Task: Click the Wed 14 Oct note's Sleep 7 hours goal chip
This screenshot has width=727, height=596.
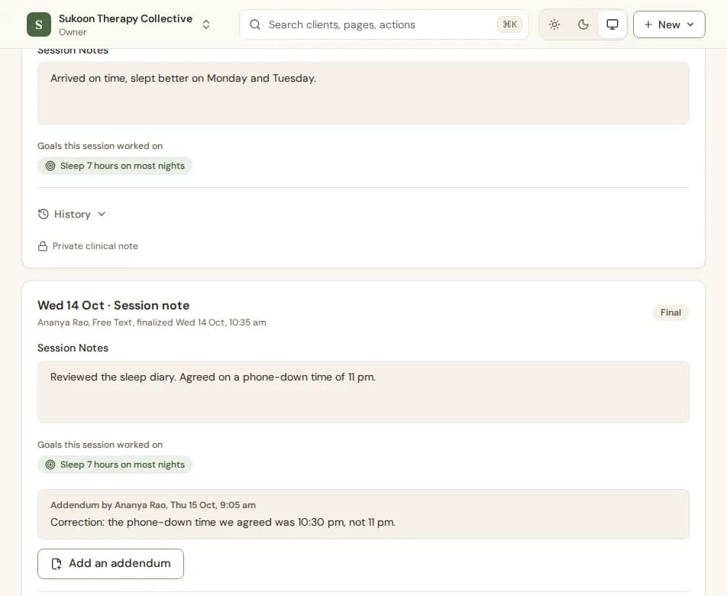Action: click(x=115, y=465)
